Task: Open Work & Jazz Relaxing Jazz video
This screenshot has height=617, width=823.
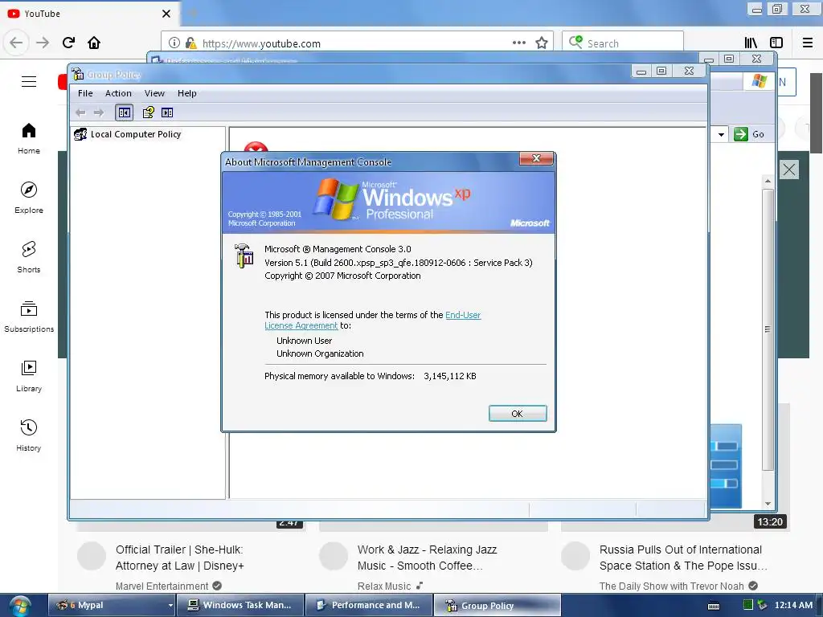Action: (427, 558)
